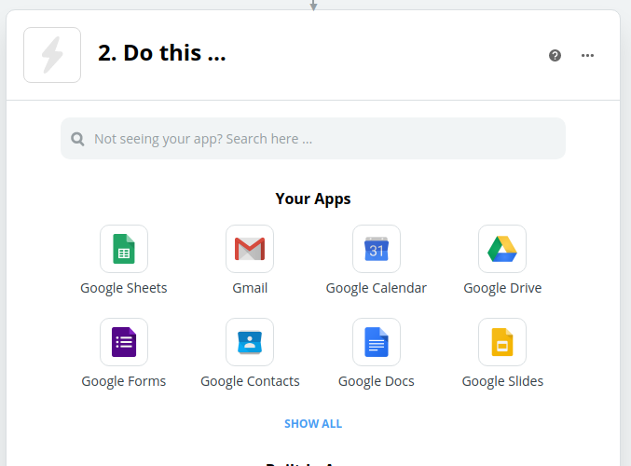Choose the Google Slides app icon
Viewport: 631px width, 466px height.
[x=502, y=342]
